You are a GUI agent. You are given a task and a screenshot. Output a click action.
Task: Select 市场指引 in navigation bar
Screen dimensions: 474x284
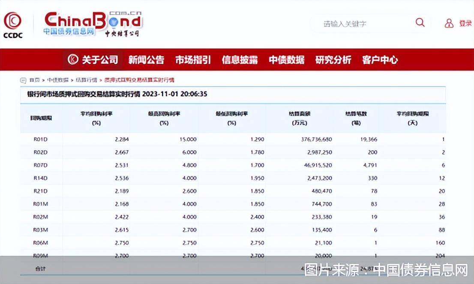click(193, 60)
